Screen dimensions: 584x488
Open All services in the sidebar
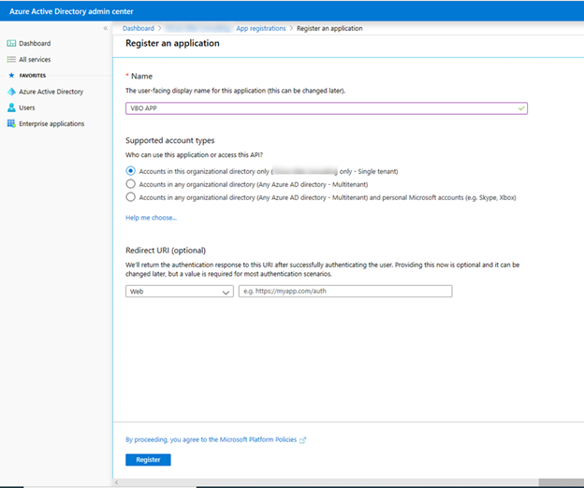click(x=35, y=60)
